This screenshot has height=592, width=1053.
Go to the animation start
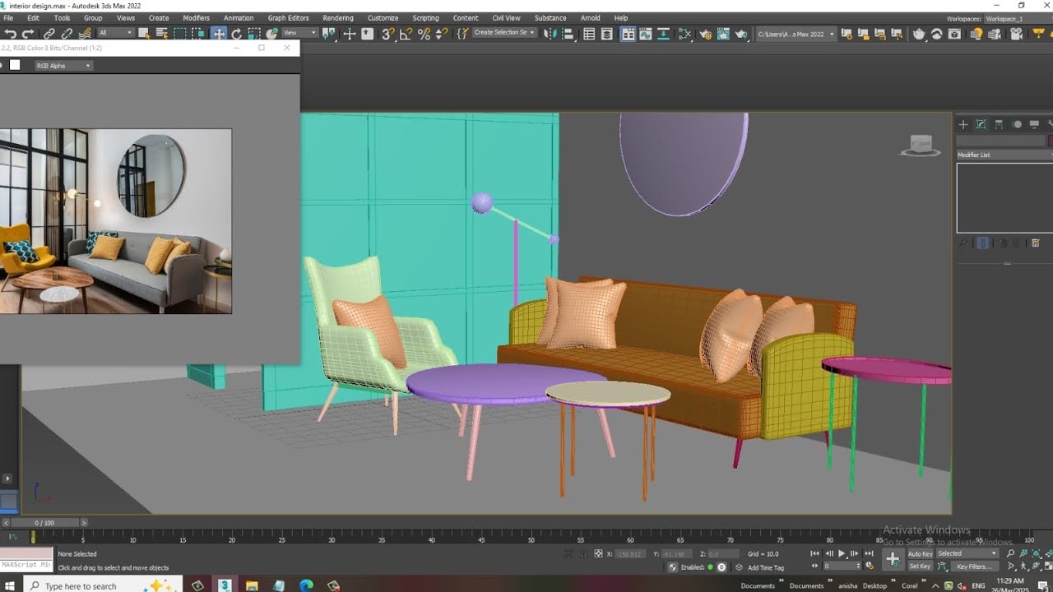(815, 553)
